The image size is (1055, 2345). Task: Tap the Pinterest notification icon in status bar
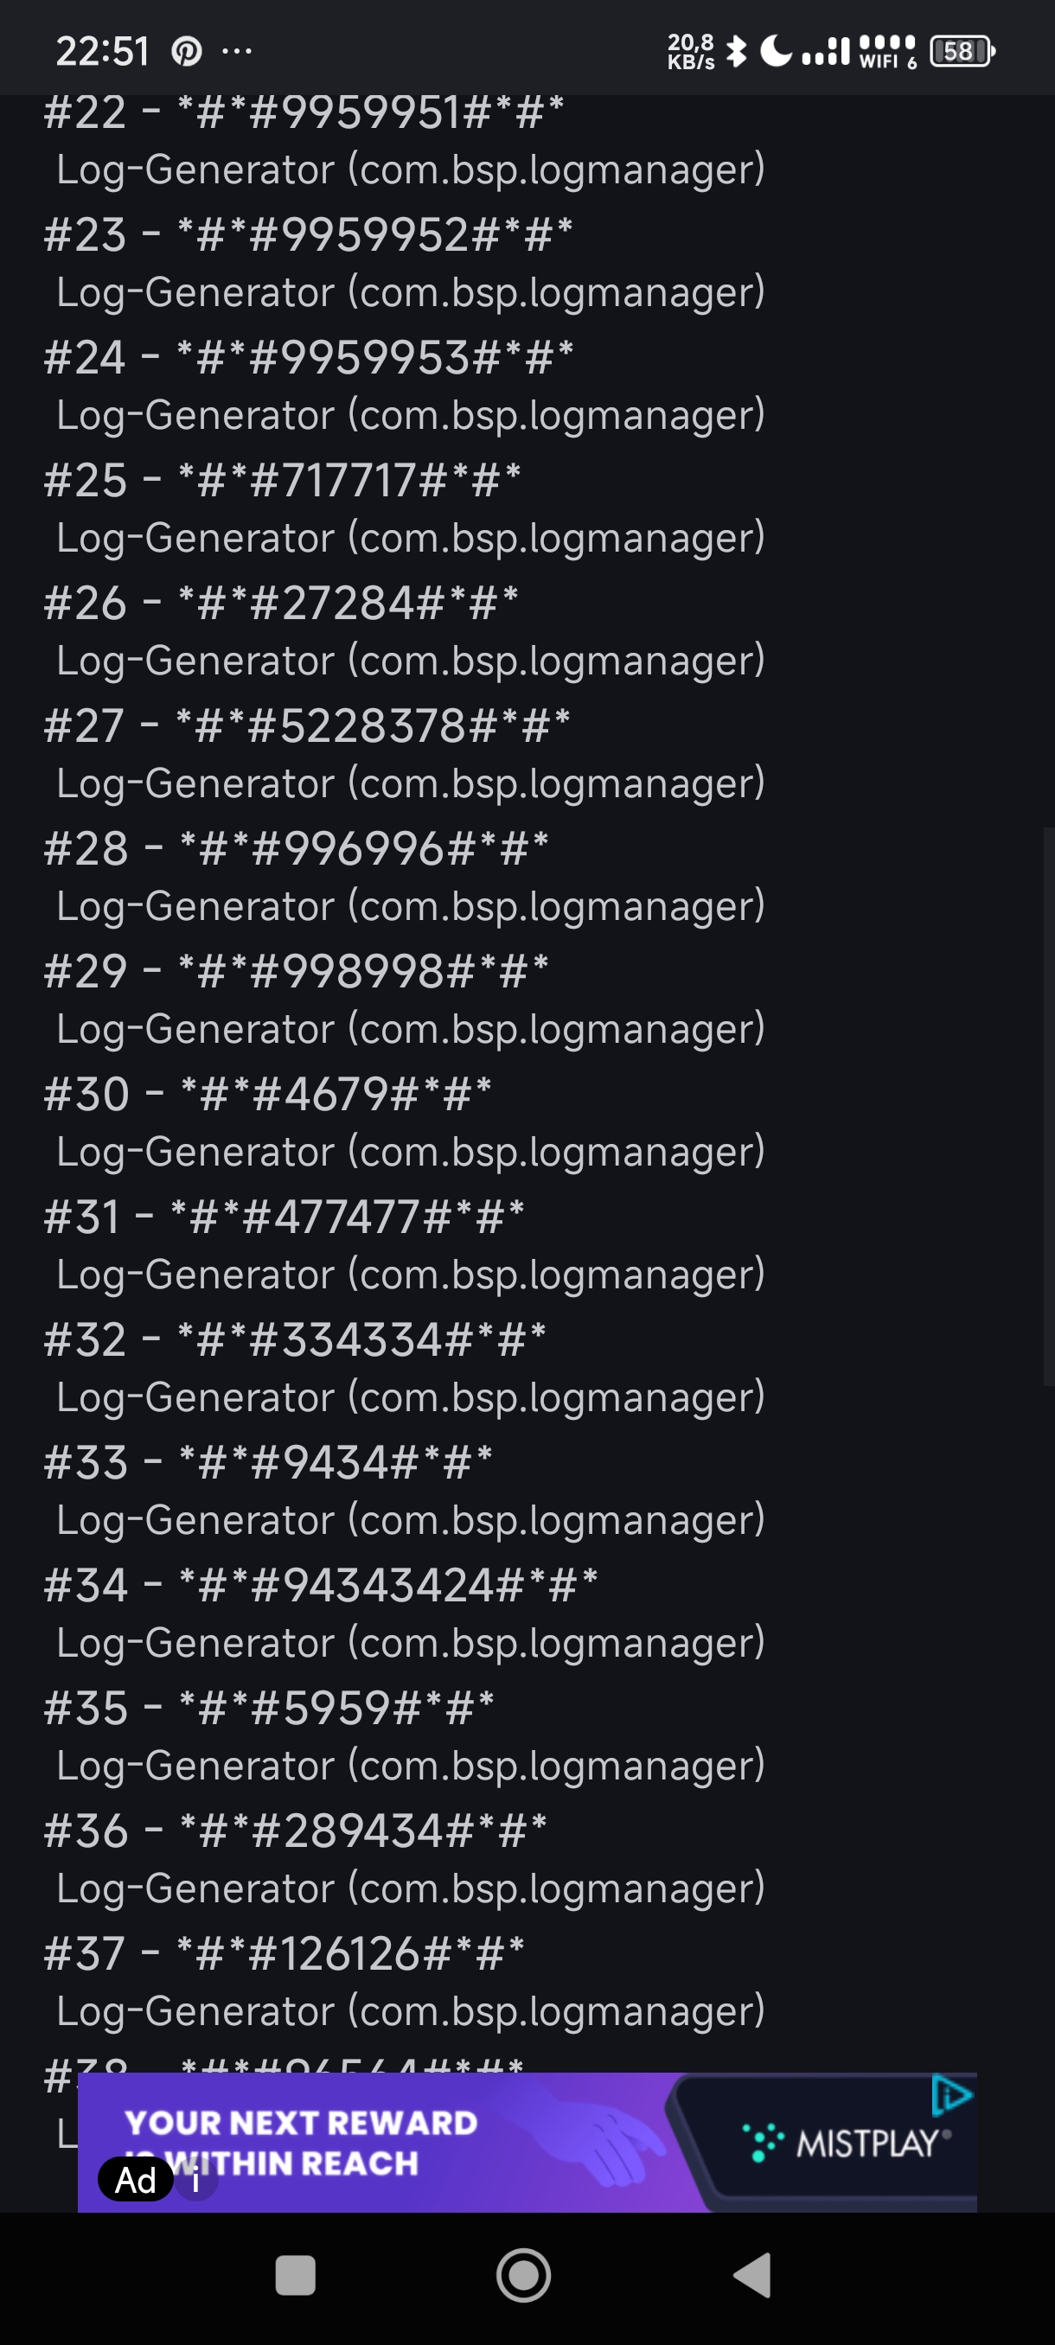point(187,52)
